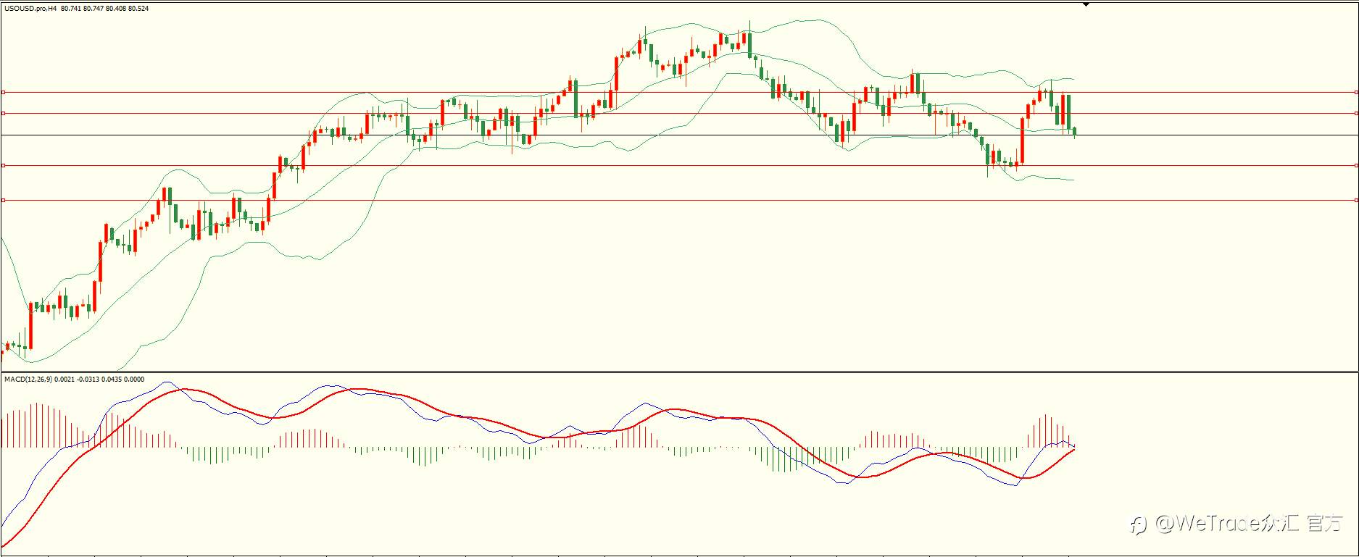
Task: Click the USOUSD.pro,H4 symbol label
Action: click(x=31, y=9)
